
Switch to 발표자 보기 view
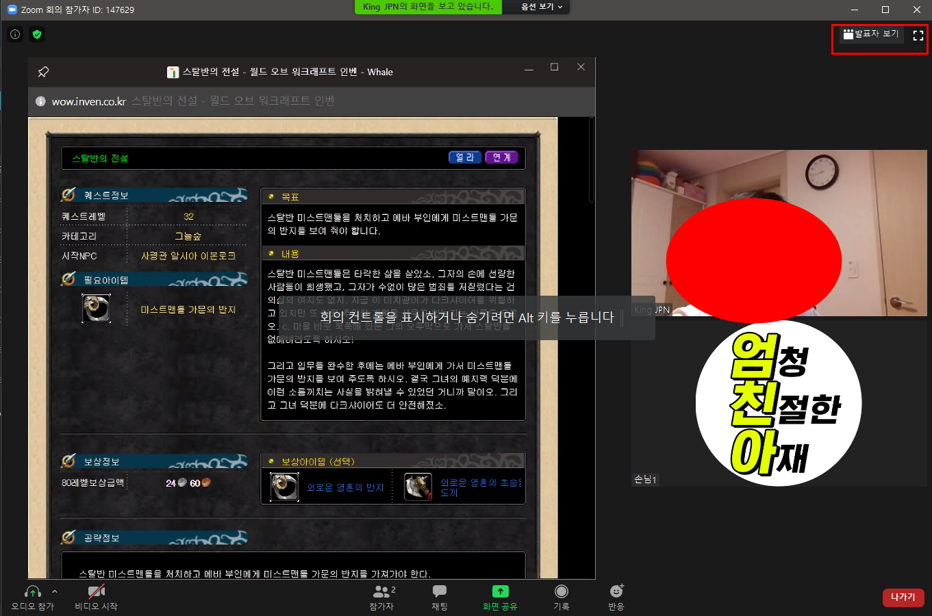click(870, 34)
